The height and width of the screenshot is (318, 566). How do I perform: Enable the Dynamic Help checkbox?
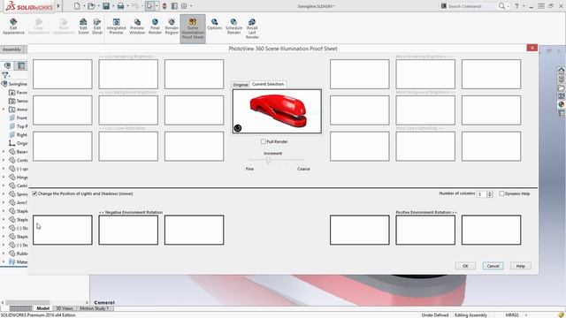point(501,193)
